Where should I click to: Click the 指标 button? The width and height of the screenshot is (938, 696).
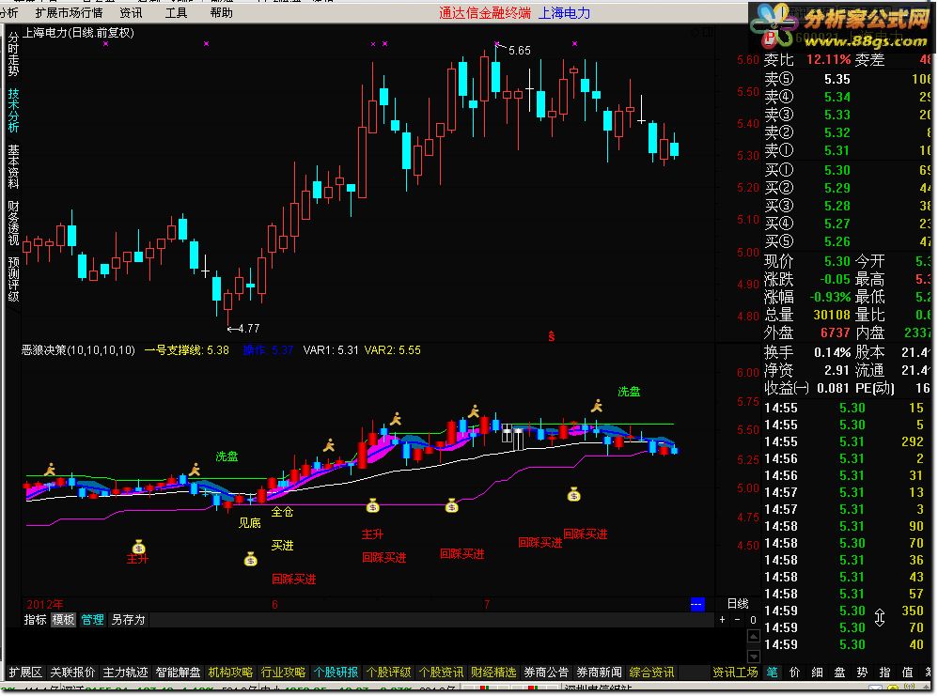click(x=35, y=620)
